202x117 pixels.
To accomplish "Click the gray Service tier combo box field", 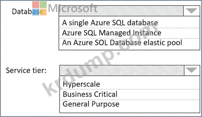I will coord(122,70).
